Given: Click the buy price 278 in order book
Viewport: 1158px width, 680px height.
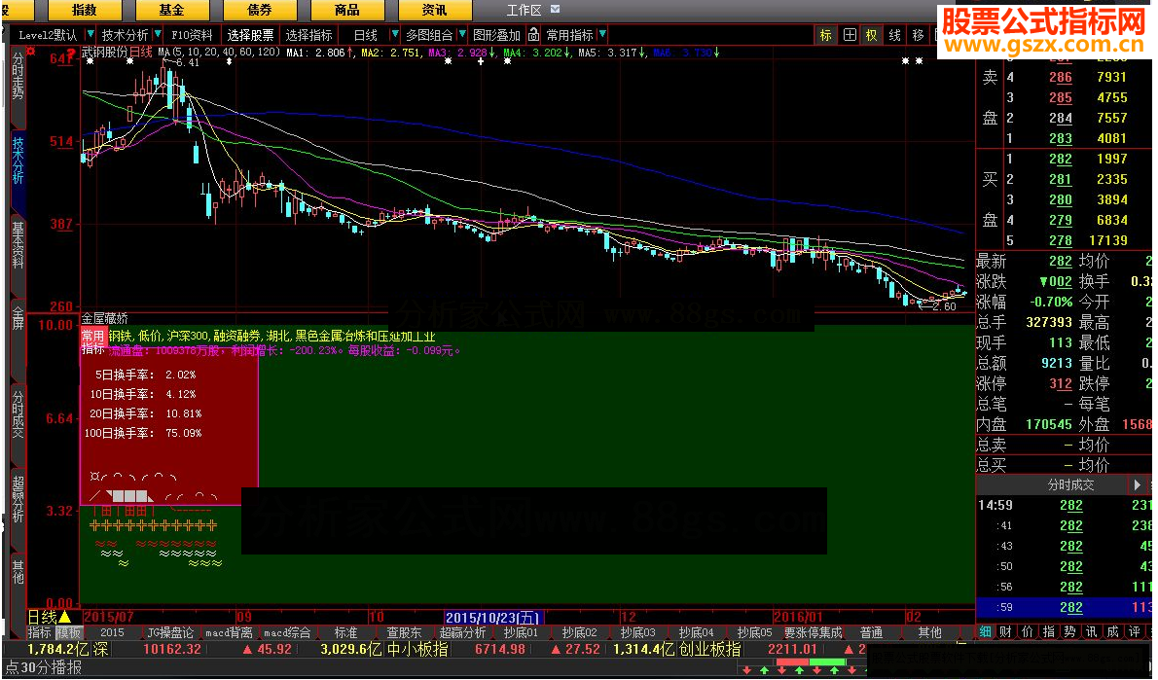Looking at the screenshot, I should (x=1061, y=240).
